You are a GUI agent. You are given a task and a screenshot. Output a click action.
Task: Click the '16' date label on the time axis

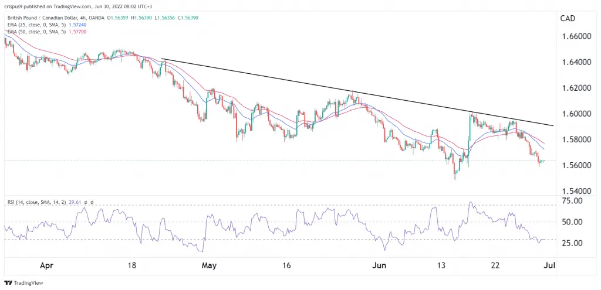tap(287, 265)
